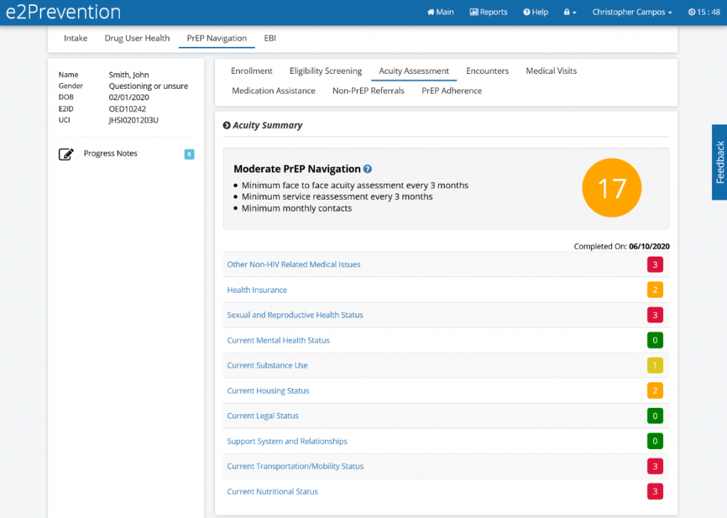Click the Progress Notes count badge
This screenshot has width=727, height=518.
(189, 154)
